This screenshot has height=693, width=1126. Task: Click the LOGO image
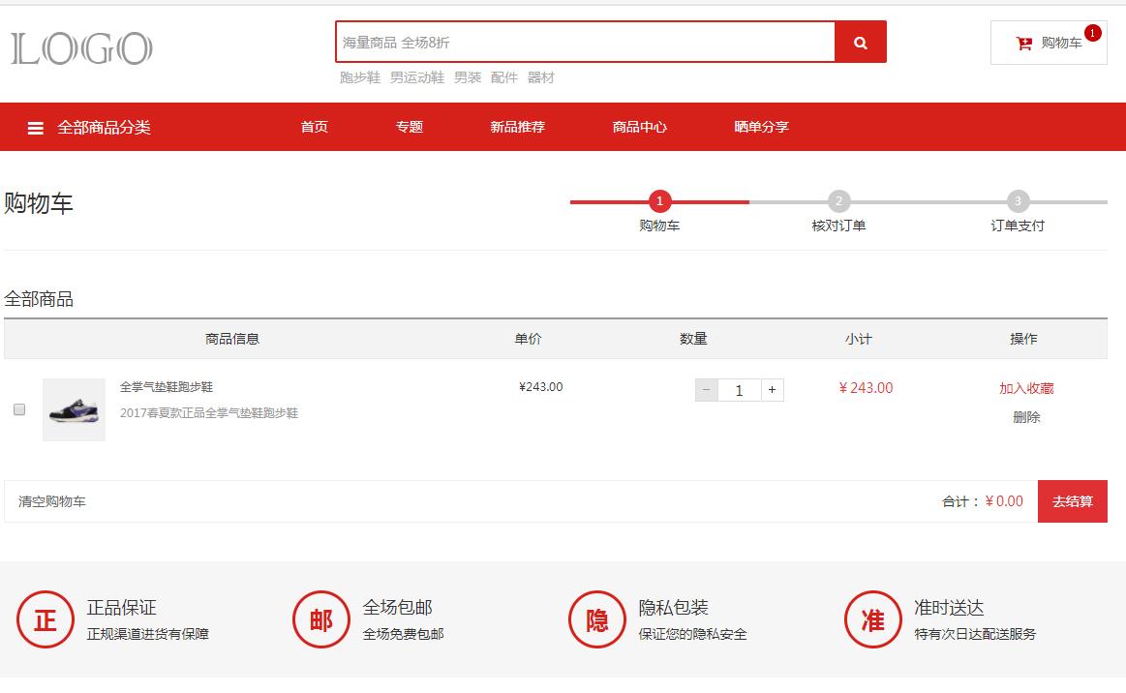pyautogui.click(x=82, y=48)
